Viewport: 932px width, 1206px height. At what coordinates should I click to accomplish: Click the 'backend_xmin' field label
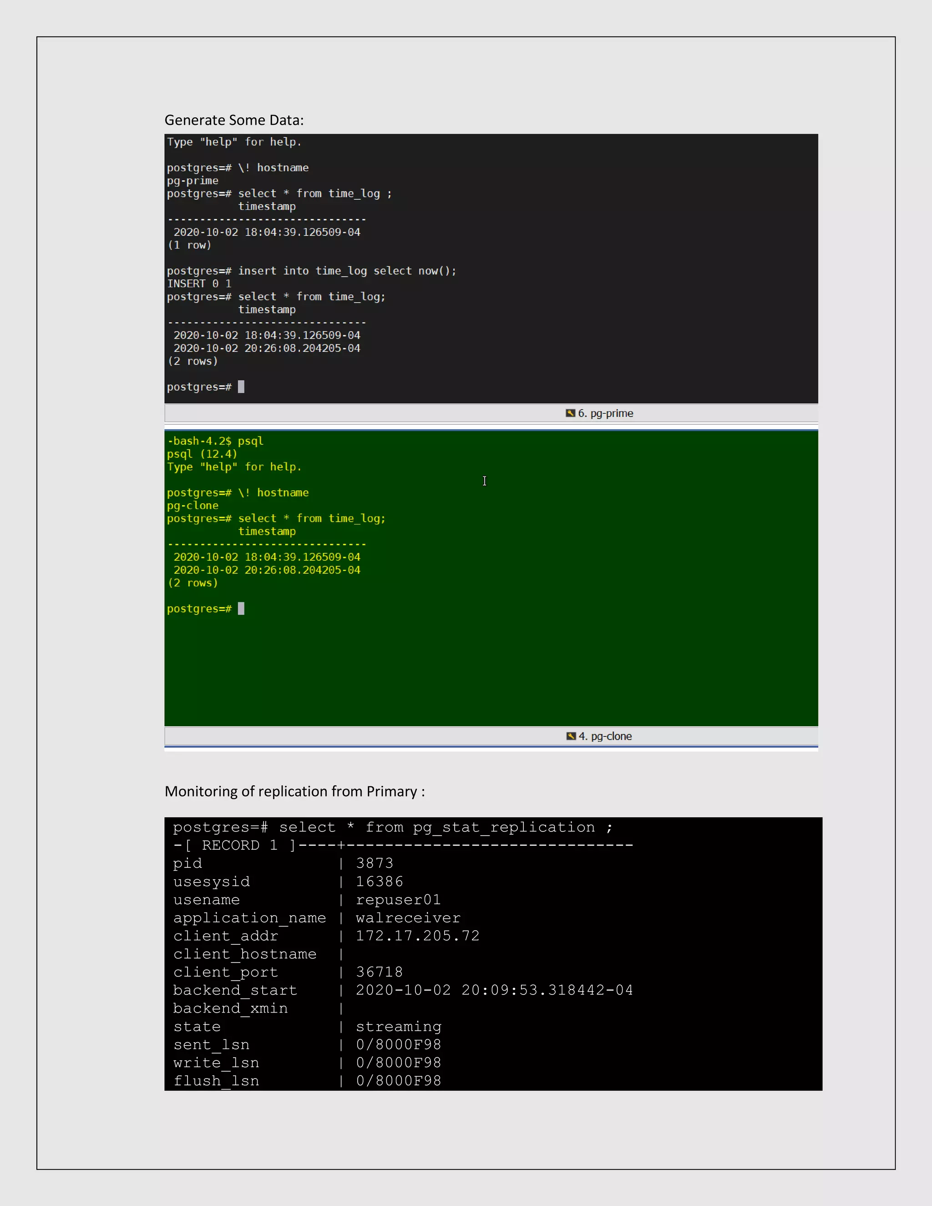click(x=230, y=1008)
